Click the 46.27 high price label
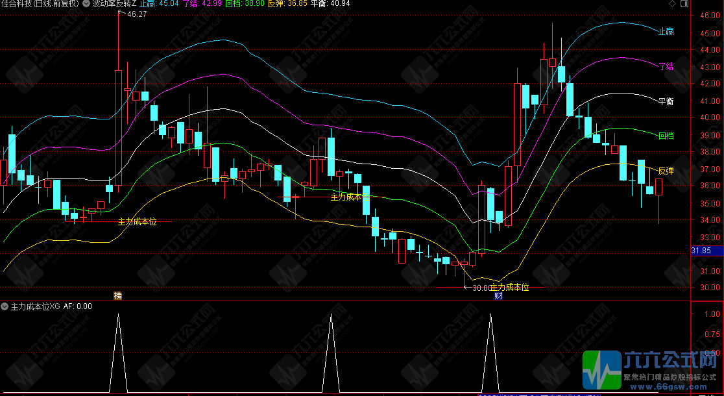 [x=137, y=14]
